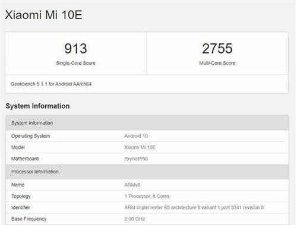Click the Single-Core Score label

(75, 63)
